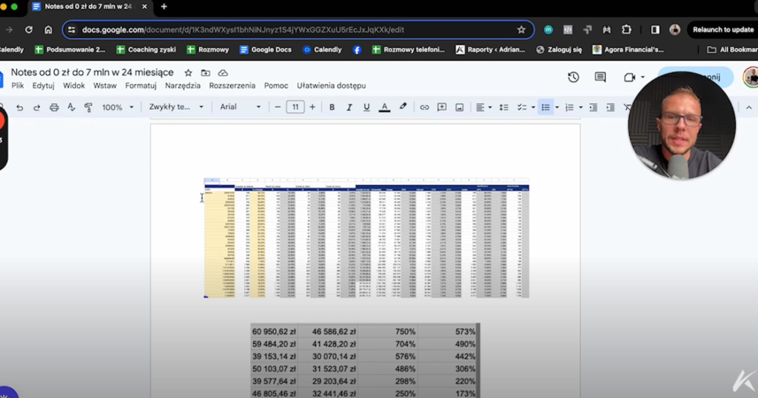
Task: Open the Formatuj menu
Action: (141, 86)
